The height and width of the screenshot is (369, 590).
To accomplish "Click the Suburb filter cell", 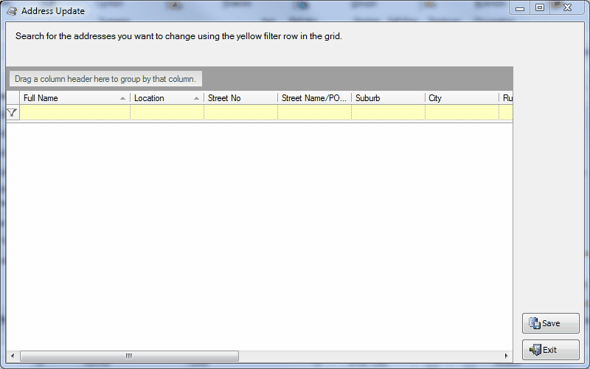I will click(389, 112).
